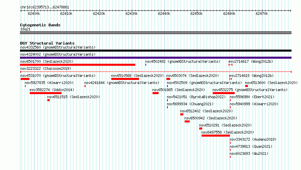Screen dimensions: 301x170
Task: Click the red nsv6511515 variant bar
Action: [x=49, y=100]
